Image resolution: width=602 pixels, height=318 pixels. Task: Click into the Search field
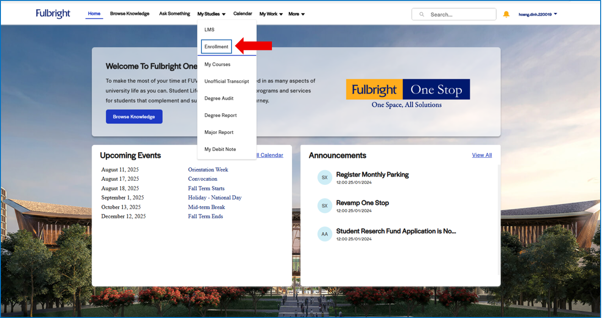pyautogui.click(x=454, y=14)
